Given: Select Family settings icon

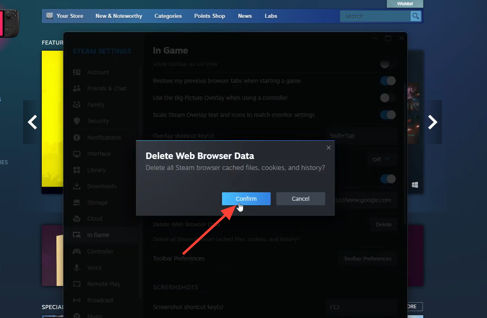Looking at the screenshot, I should (x=77, y=105).
